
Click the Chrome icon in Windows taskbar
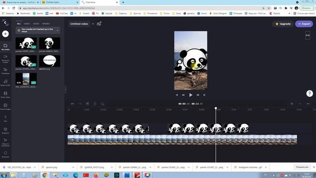coord(45,175)
